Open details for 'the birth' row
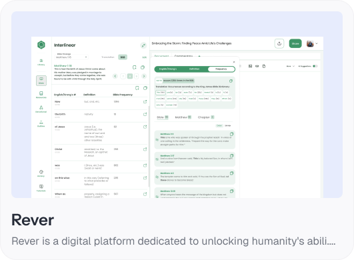354x260 pixels. [x=145, y=115]
